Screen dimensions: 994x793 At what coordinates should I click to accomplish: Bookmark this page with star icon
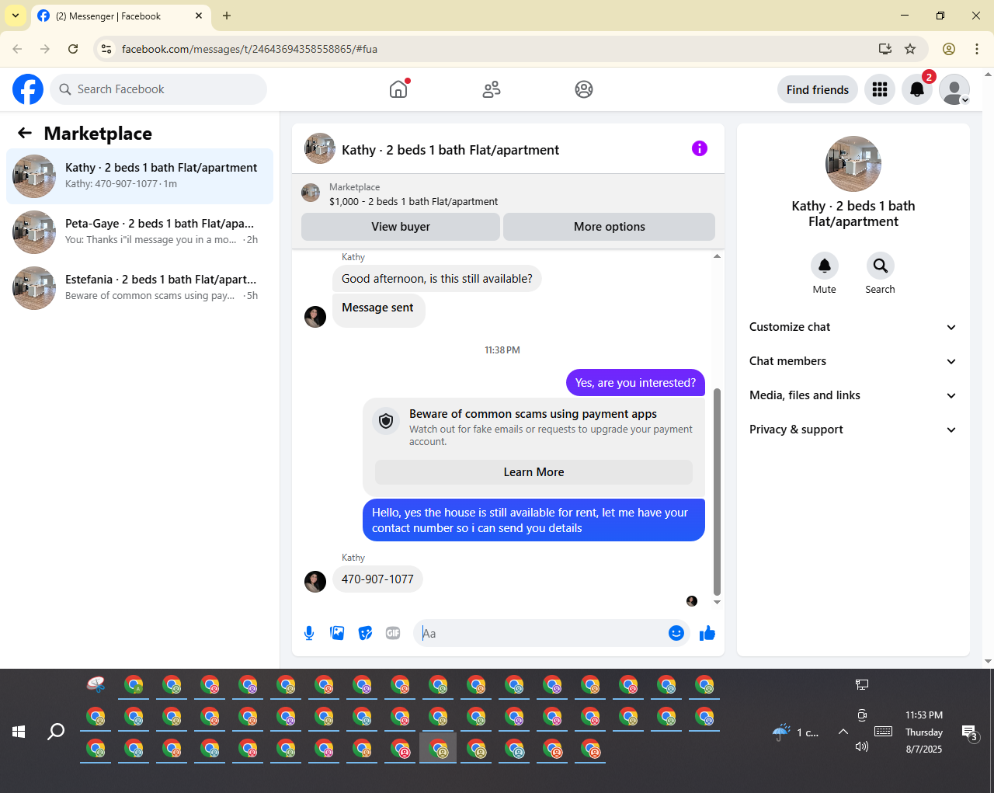910,49
